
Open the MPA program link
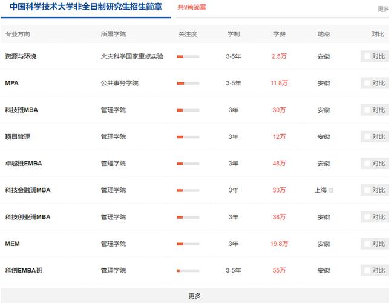[11, 83]
